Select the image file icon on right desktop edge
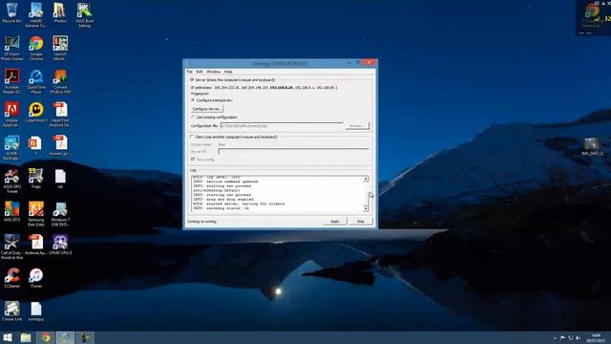611x344 pixels. point(592,146)
